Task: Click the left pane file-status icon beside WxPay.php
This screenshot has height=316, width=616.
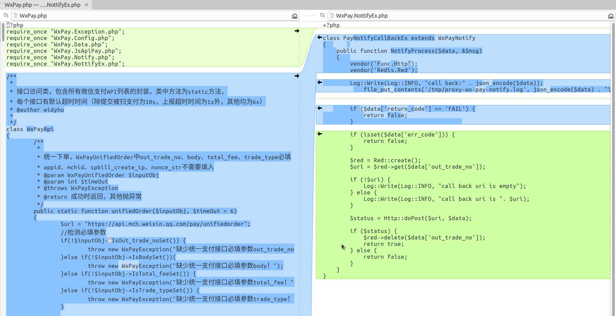Action: pyautogui.click(x=6, y=15)
